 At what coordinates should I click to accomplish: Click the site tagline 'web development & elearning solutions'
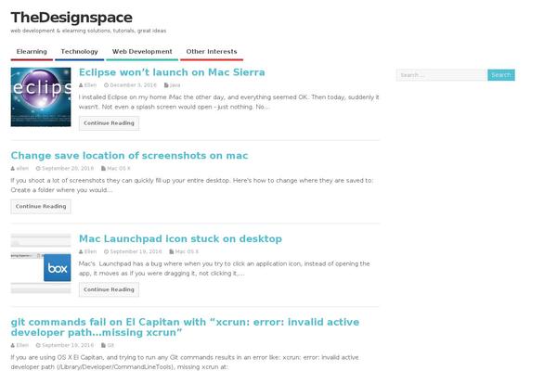pos(88,31)
